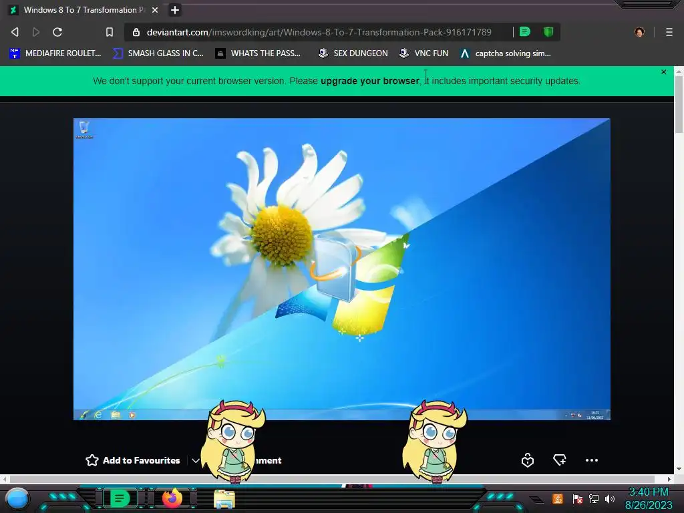Follow the upgrade your browser link
This screenshot has height=513, width=684.
[370, 81]
